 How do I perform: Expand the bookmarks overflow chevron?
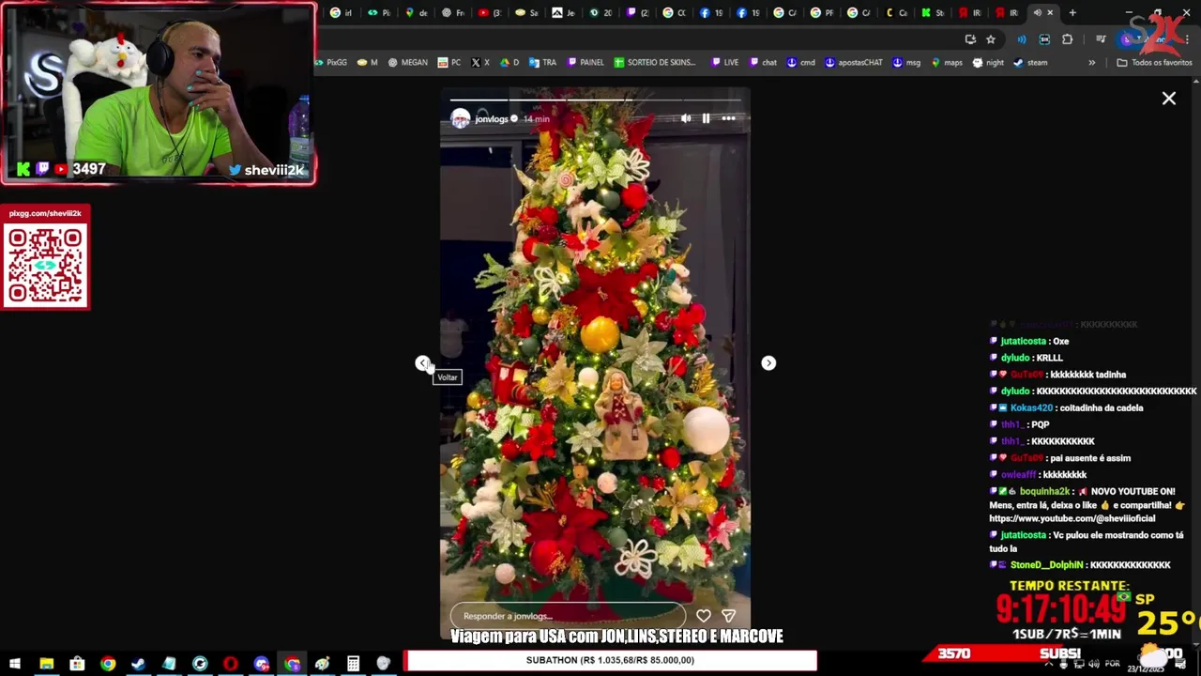[x=1091, y=63]
